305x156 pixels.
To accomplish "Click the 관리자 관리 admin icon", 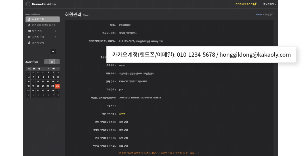I will click(x=29, y=43).
